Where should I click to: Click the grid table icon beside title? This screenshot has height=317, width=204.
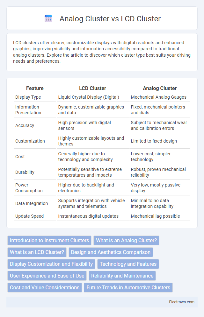coord(48,18)
